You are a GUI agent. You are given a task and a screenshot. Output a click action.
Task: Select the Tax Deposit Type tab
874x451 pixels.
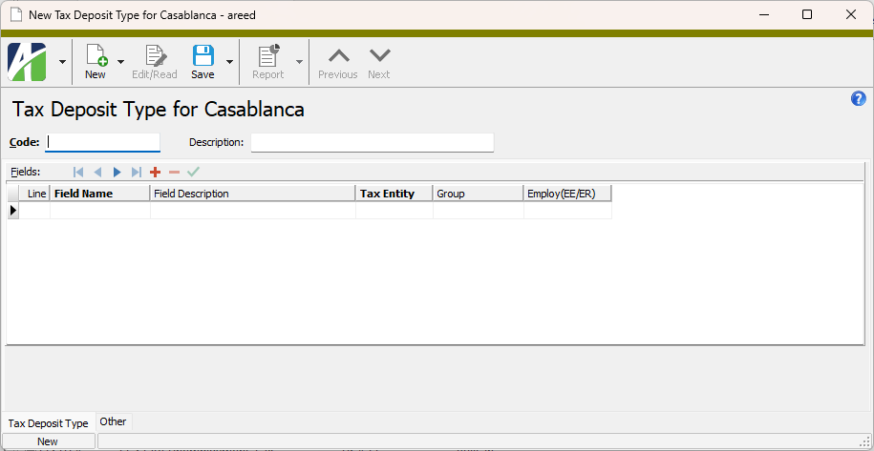(x=48, y=422)
